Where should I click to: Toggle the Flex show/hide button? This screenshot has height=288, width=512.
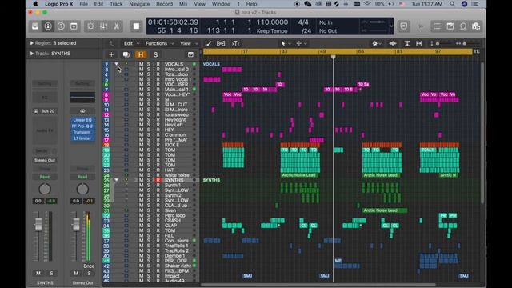coord(221,43)
